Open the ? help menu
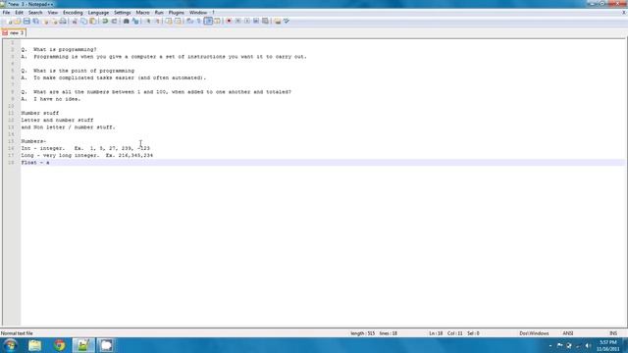Viewport: 628px width, 353px height. coord(213,13)
